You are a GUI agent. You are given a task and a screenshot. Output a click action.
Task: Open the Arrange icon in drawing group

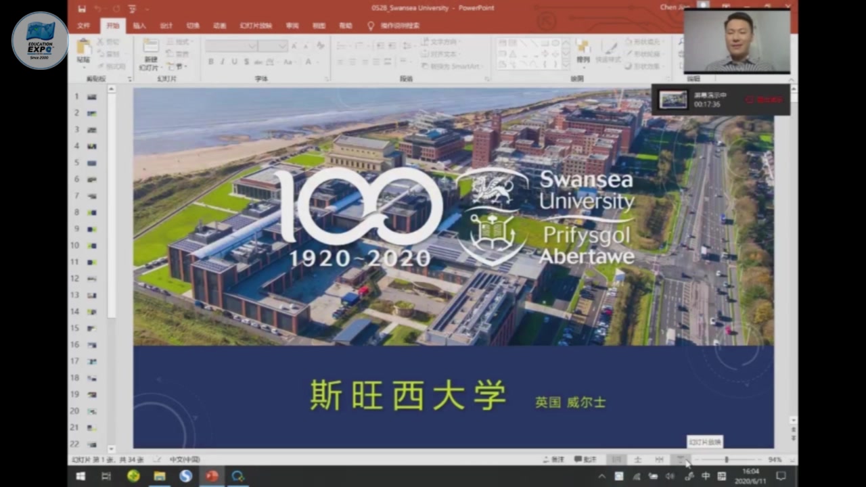point(583,47)
